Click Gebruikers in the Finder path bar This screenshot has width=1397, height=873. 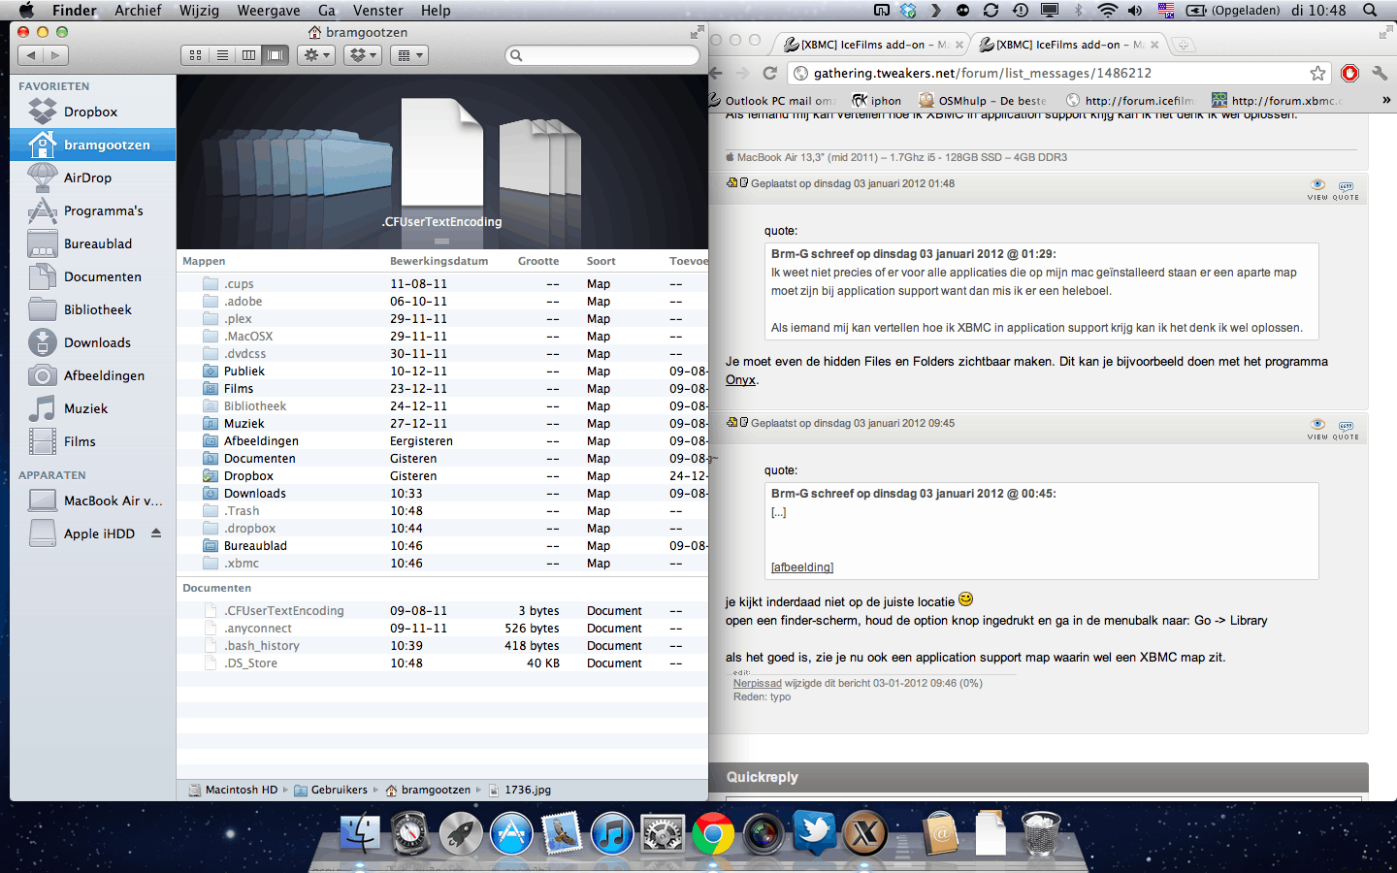point(331,790)
